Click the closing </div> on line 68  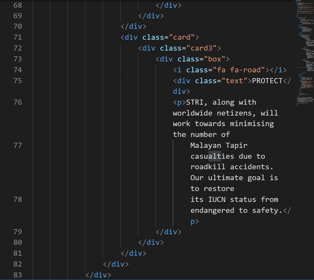(169, 5)
